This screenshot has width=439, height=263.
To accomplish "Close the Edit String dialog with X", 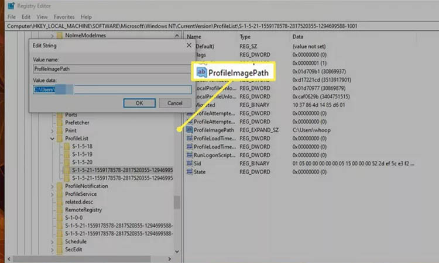I will (189, 45).
